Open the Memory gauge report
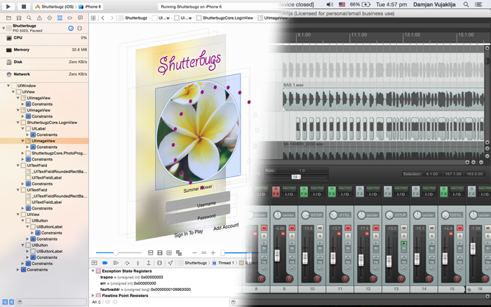 point(21,50)
